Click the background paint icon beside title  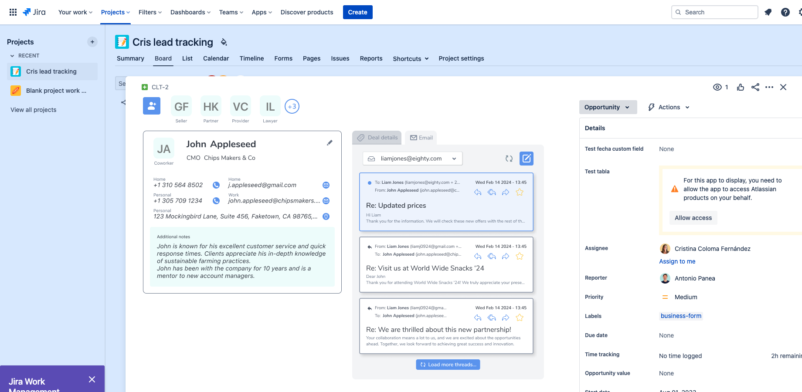[x=224, y=42]
